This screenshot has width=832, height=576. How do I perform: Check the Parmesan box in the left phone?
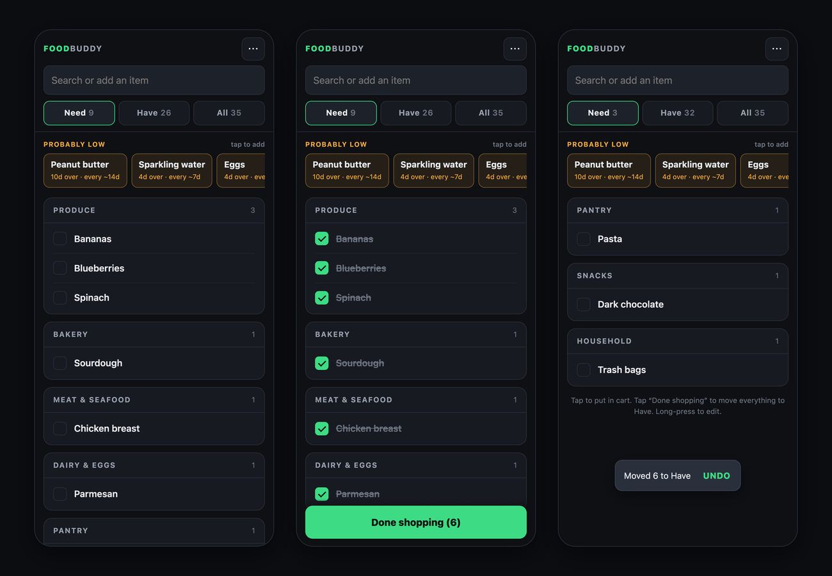pos(60,493)
